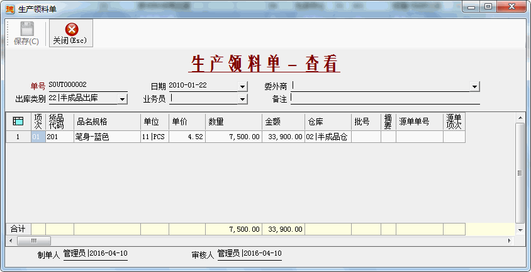Click the 金额 column header
The image size is (531, 272).
click(284, 122)
